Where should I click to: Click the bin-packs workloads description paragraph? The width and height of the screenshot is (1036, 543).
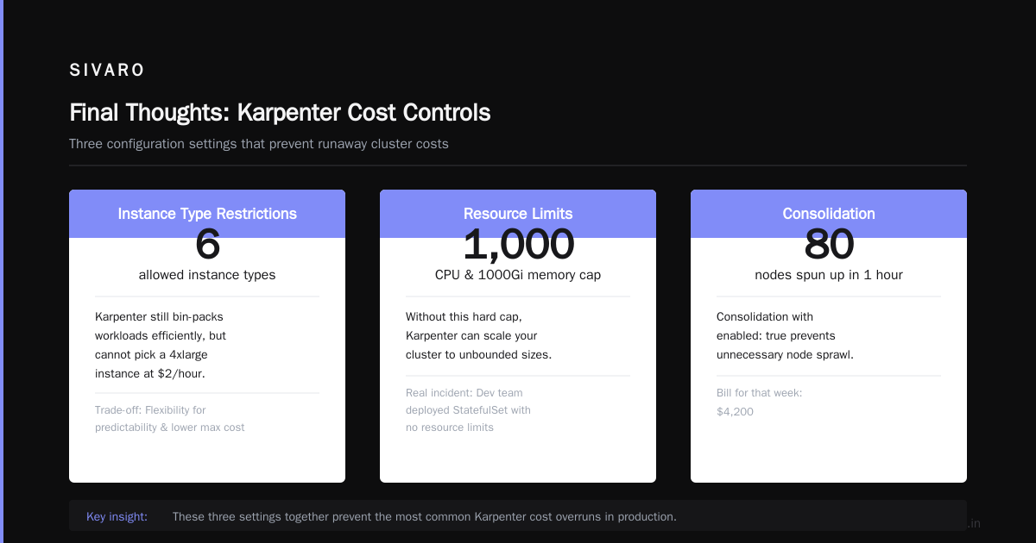point(161,345)
